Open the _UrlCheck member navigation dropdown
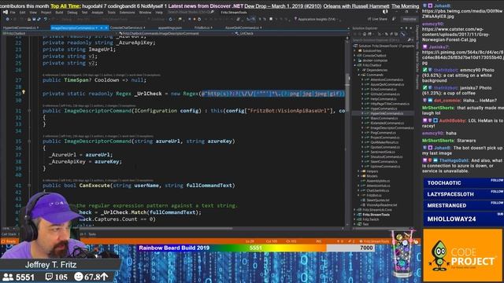The height and width of the screenshot is (283, 504). 291,33
